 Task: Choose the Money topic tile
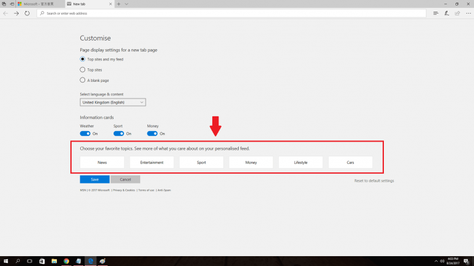click(x=251, y=163)
